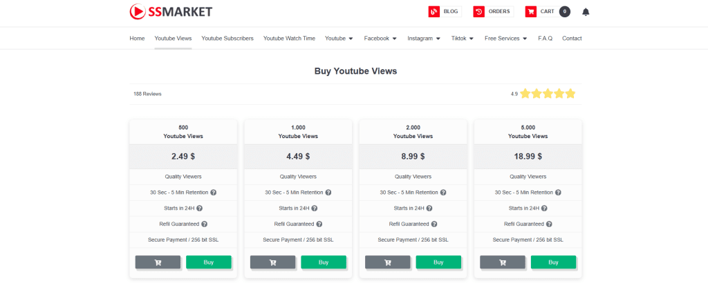Open Youtube Watch Time page

tap(290, 38)
